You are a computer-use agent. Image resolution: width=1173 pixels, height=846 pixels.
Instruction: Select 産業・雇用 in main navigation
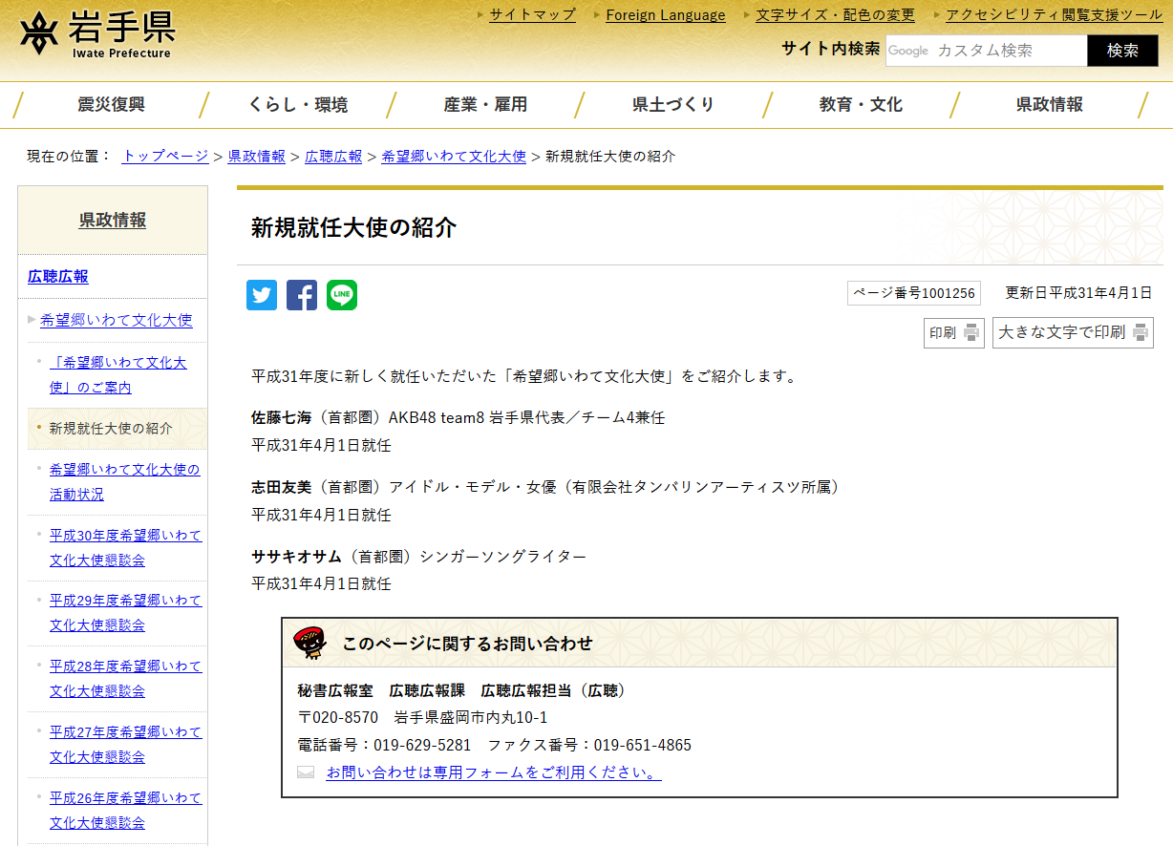485,105
